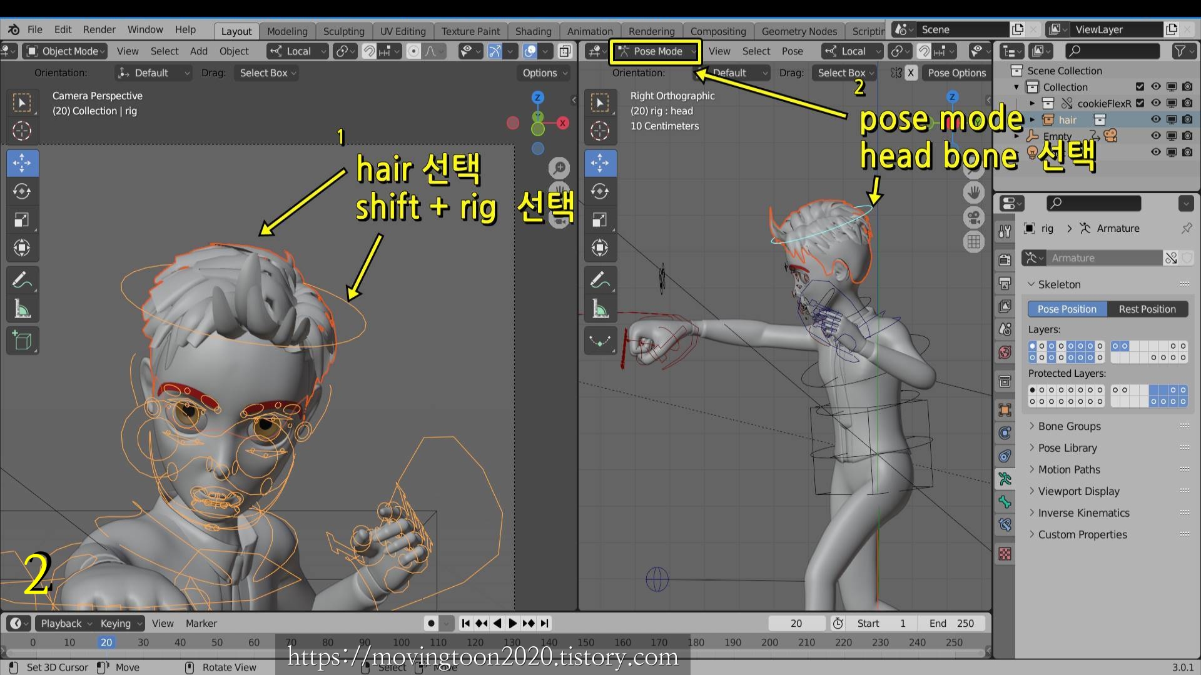Image resolution: width=1201 pixels, height=675 pixels.
Task: Select the Select Box tool in left viewport
Action: [22, 102]
